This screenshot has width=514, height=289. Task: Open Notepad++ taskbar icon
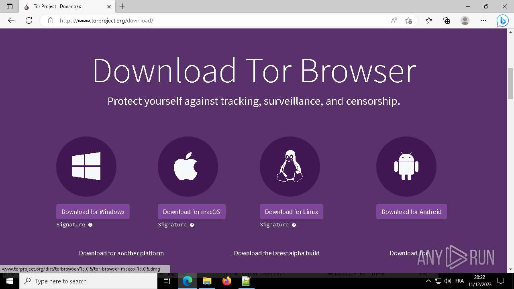tap(246, 281)
